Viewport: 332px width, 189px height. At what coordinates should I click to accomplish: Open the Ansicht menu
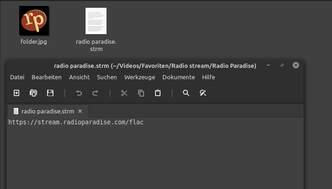click(80, 77)
